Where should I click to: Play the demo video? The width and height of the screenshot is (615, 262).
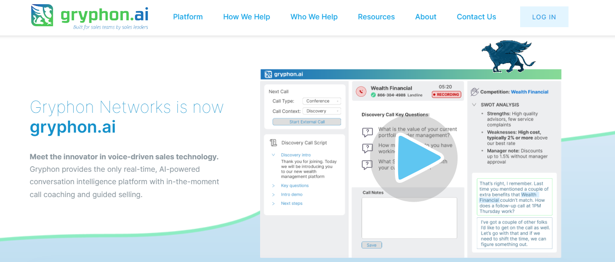tap(413, 158)
